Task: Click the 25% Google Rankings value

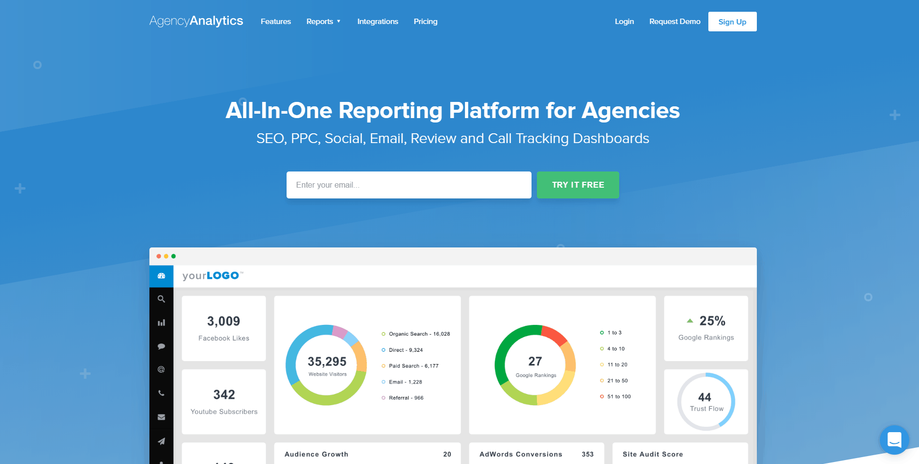Action: point(712,321)
